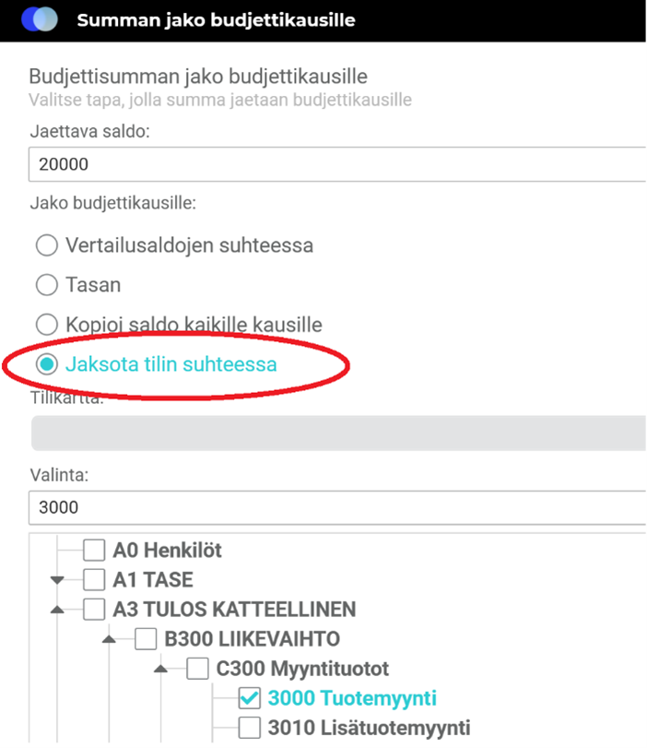Tick the 3010 Lisätuotemyynti checkbox
647x748 pixels.
tap(249, 728)
